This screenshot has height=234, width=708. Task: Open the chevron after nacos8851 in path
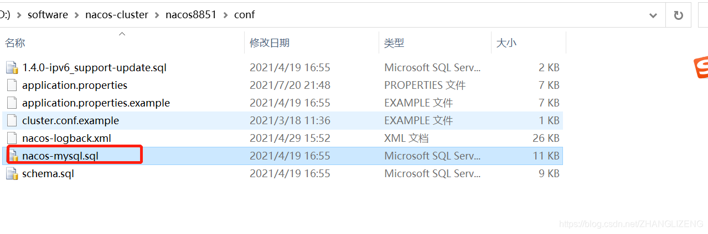point(225,15)
